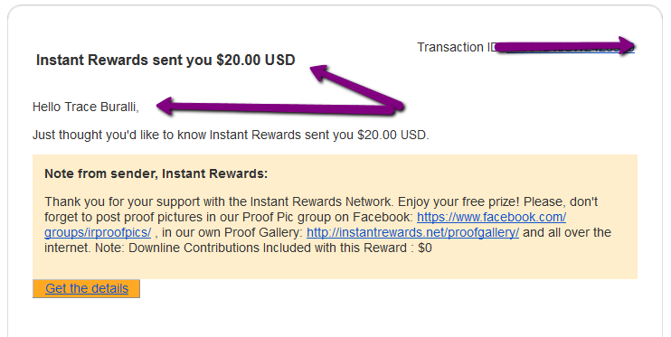Open the groups/irproofpics/ link
671x337 pixels.
pyautogui.click(x=98, y=233)
